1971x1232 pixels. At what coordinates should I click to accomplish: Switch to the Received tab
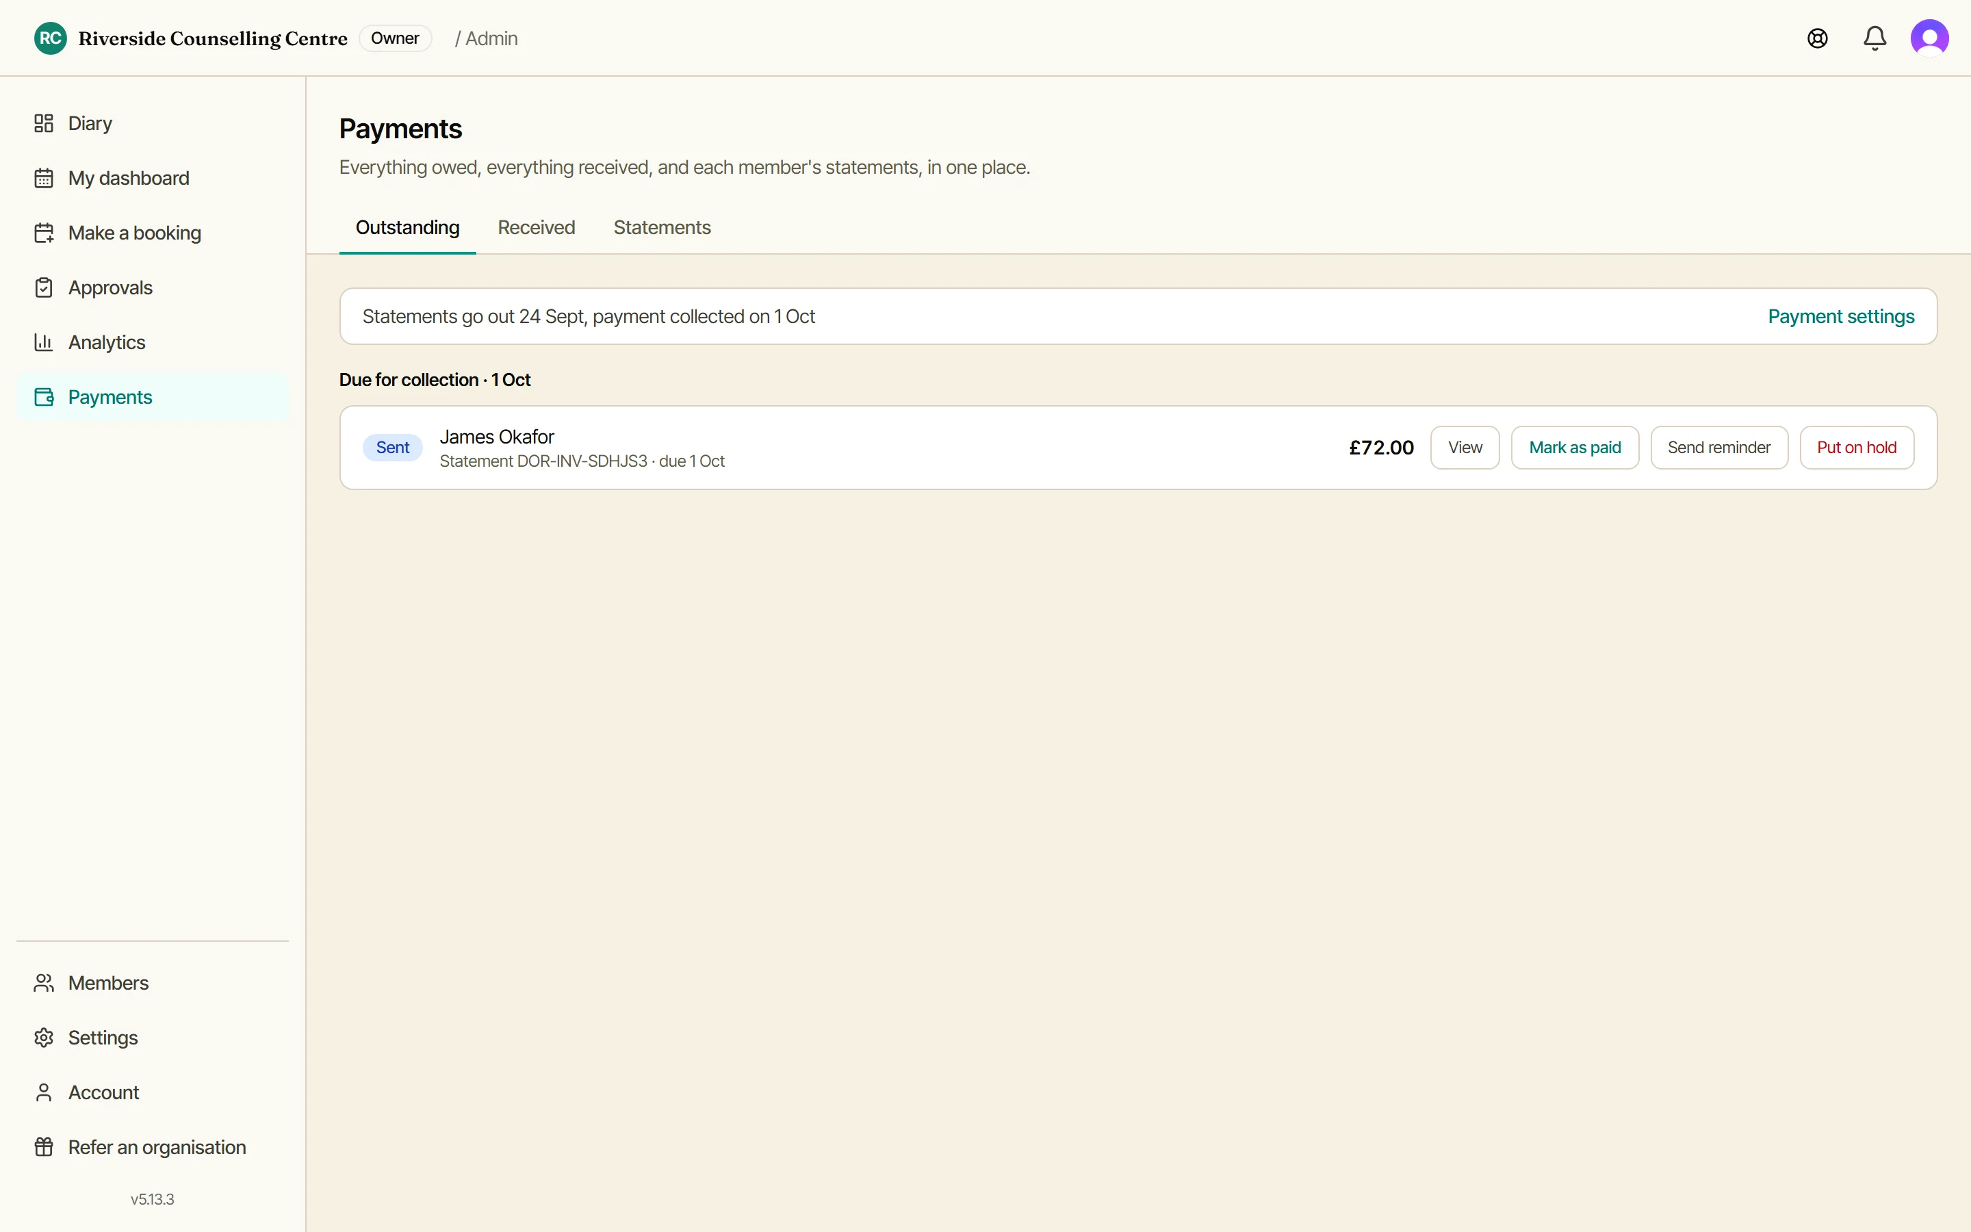click(x=536, y=227)
